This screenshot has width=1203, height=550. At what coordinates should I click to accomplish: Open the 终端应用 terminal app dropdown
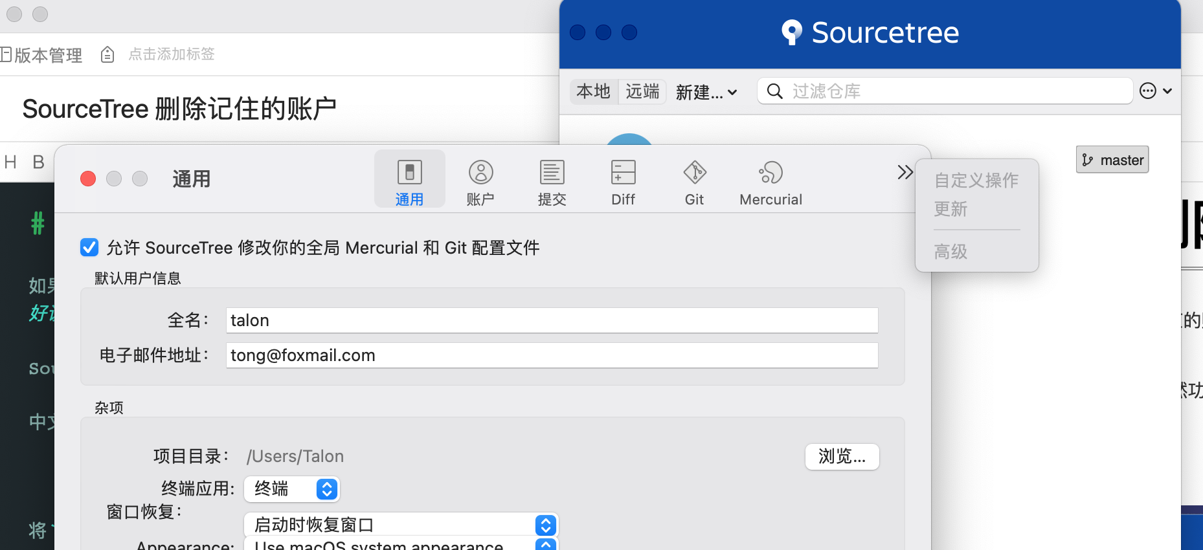pyautogui.click(x=292, y=489)
